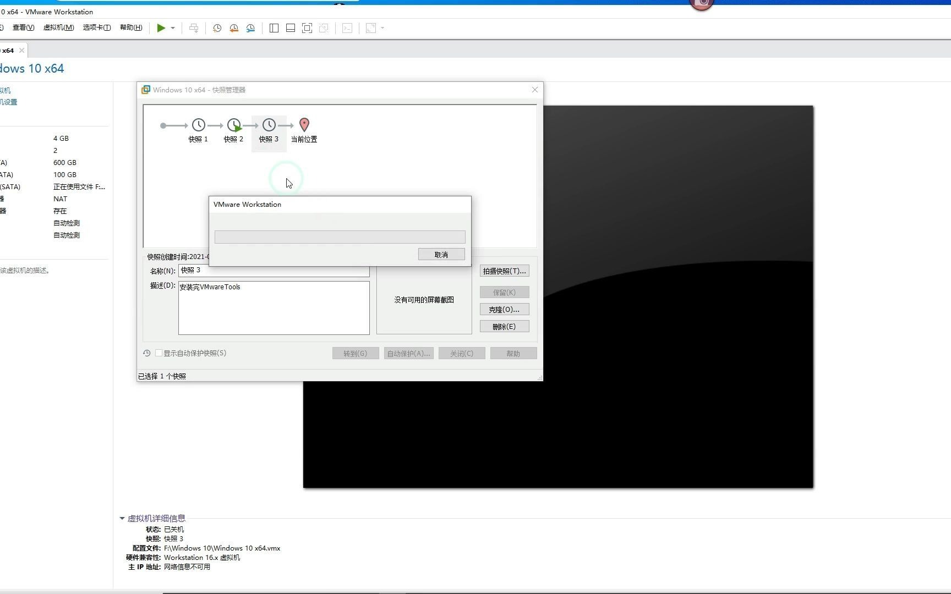Close the x64 virtual machine tab
This screenshot has height=594, width=951.
coord(21,50)
